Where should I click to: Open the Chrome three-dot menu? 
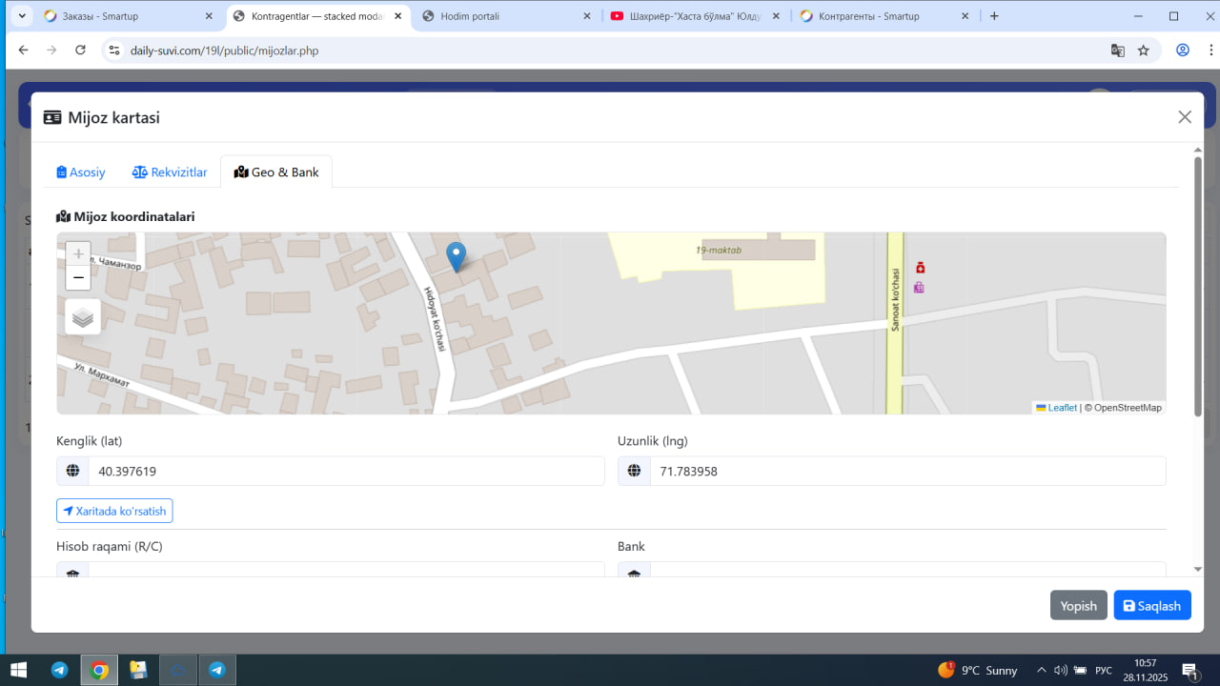(1210, 50)
